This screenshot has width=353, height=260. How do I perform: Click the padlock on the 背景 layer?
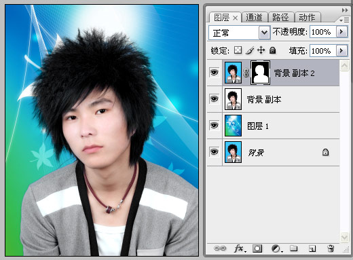pyautogui.click(x=325, y=152)
